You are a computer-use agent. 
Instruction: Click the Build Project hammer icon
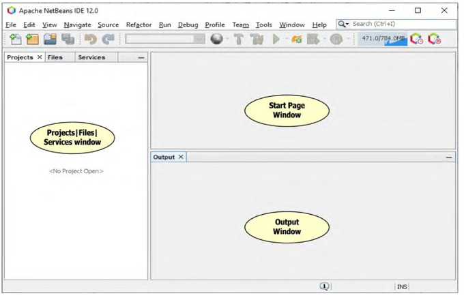pos(239,39)
